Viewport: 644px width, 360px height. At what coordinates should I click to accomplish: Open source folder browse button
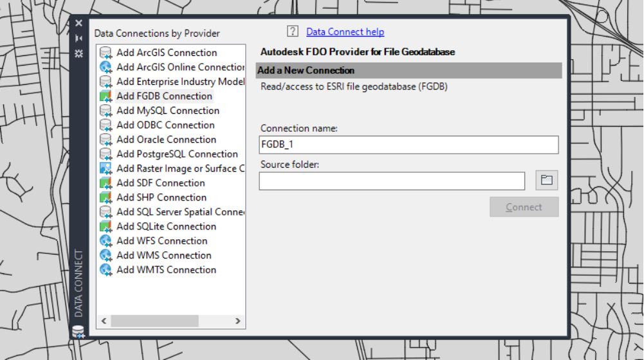(547, 180)
